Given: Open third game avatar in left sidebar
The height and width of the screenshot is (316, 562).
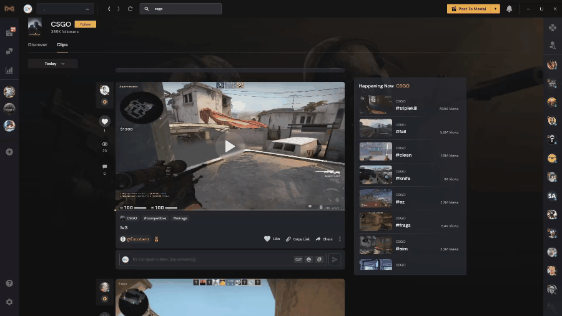Looking at the screenshot, I should tap(9, 126).
